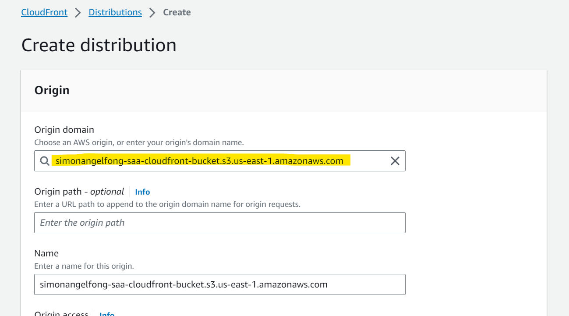Open Info link beside Origin access
Viewport: 569px width, 316px height.
pos(107,314)
